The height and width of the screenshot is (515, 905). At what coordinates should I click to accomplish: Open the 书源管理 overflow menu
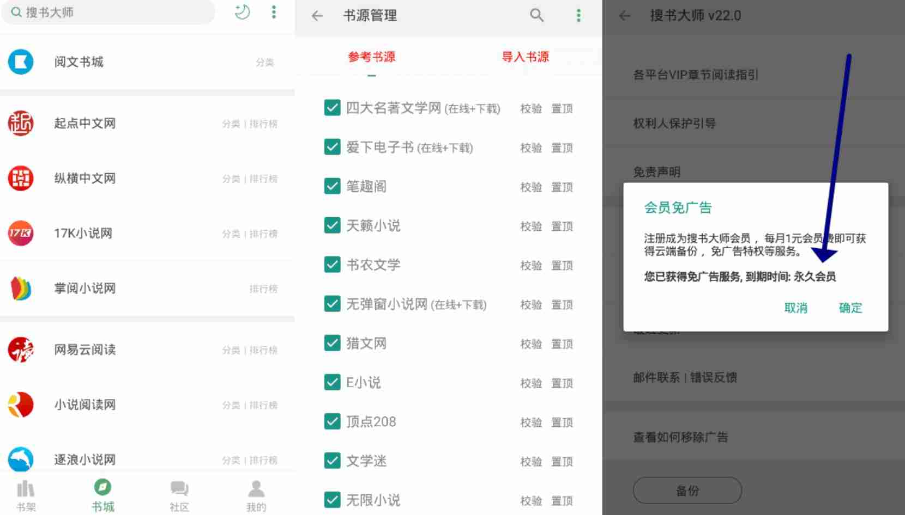coord(578,15)
